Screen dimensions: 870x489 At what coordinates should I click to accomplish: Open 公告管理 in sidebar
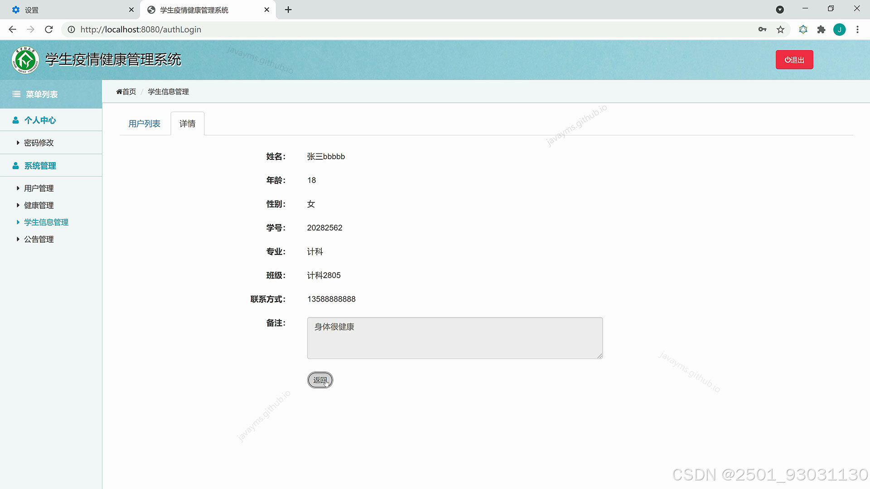coord(39,239)
